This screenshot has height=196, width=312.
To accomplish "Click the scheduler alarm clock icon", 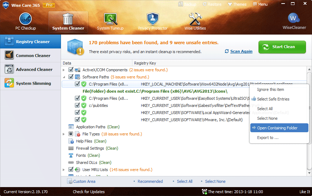I will pyautogui.click(x=204, y=192).
